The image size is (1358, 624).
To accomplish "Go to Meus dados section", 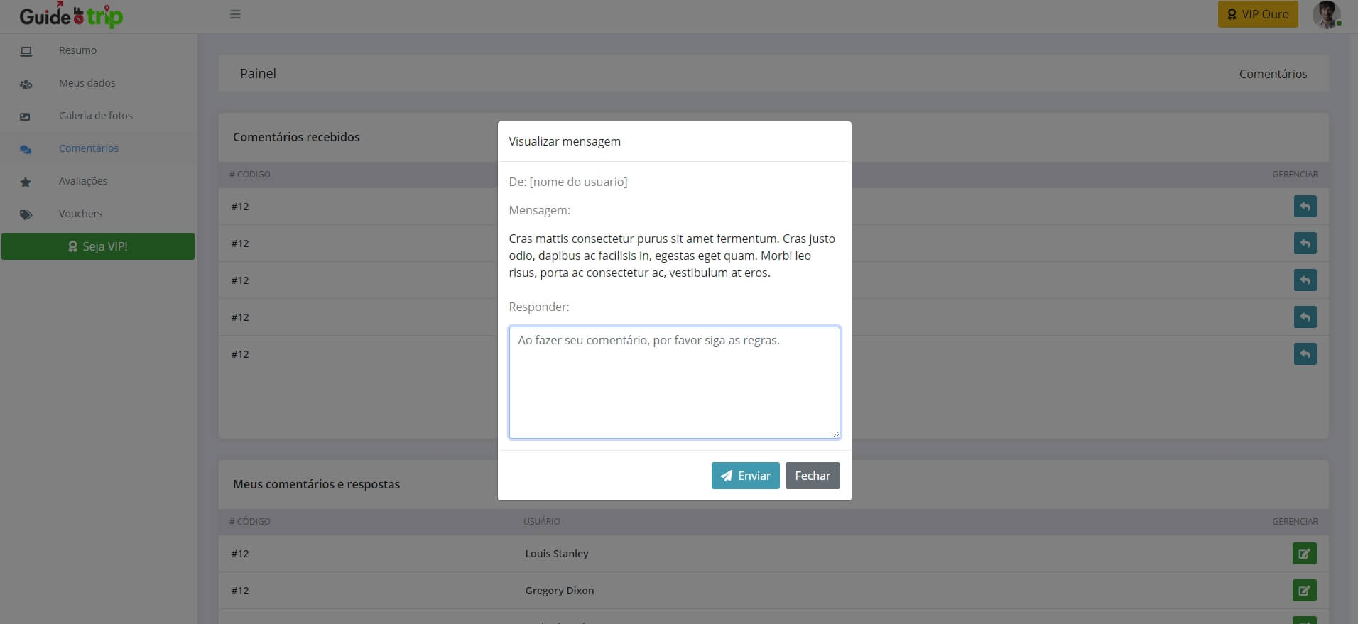I will 87,83.
